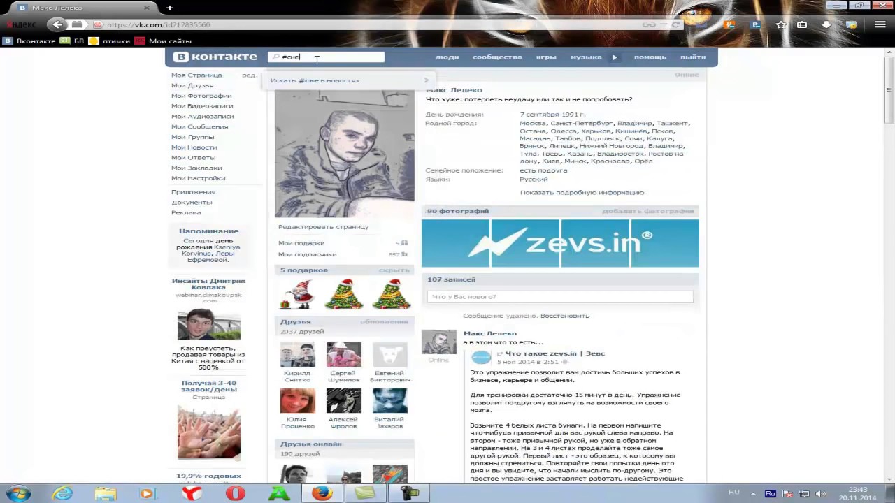Switch to Firefox in the taskbar
This screenshot has height=503, width=895.
pyautogui.click(x=322, y=493)
